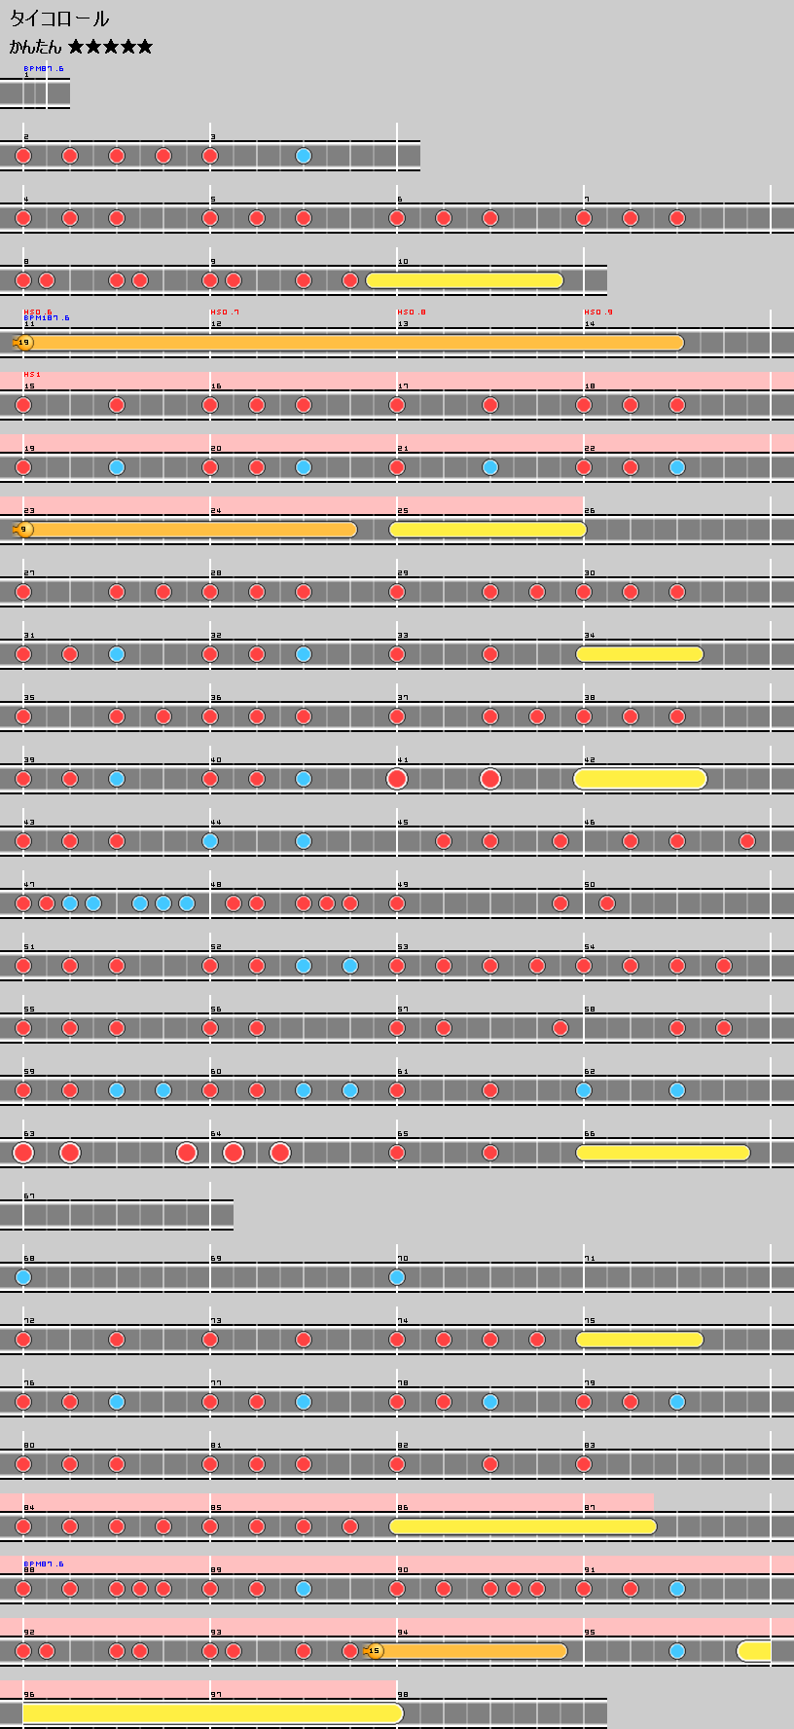The image size is (794, 1729).
Task: Click the balloon note numbered 9
Action: click(24, 530)
